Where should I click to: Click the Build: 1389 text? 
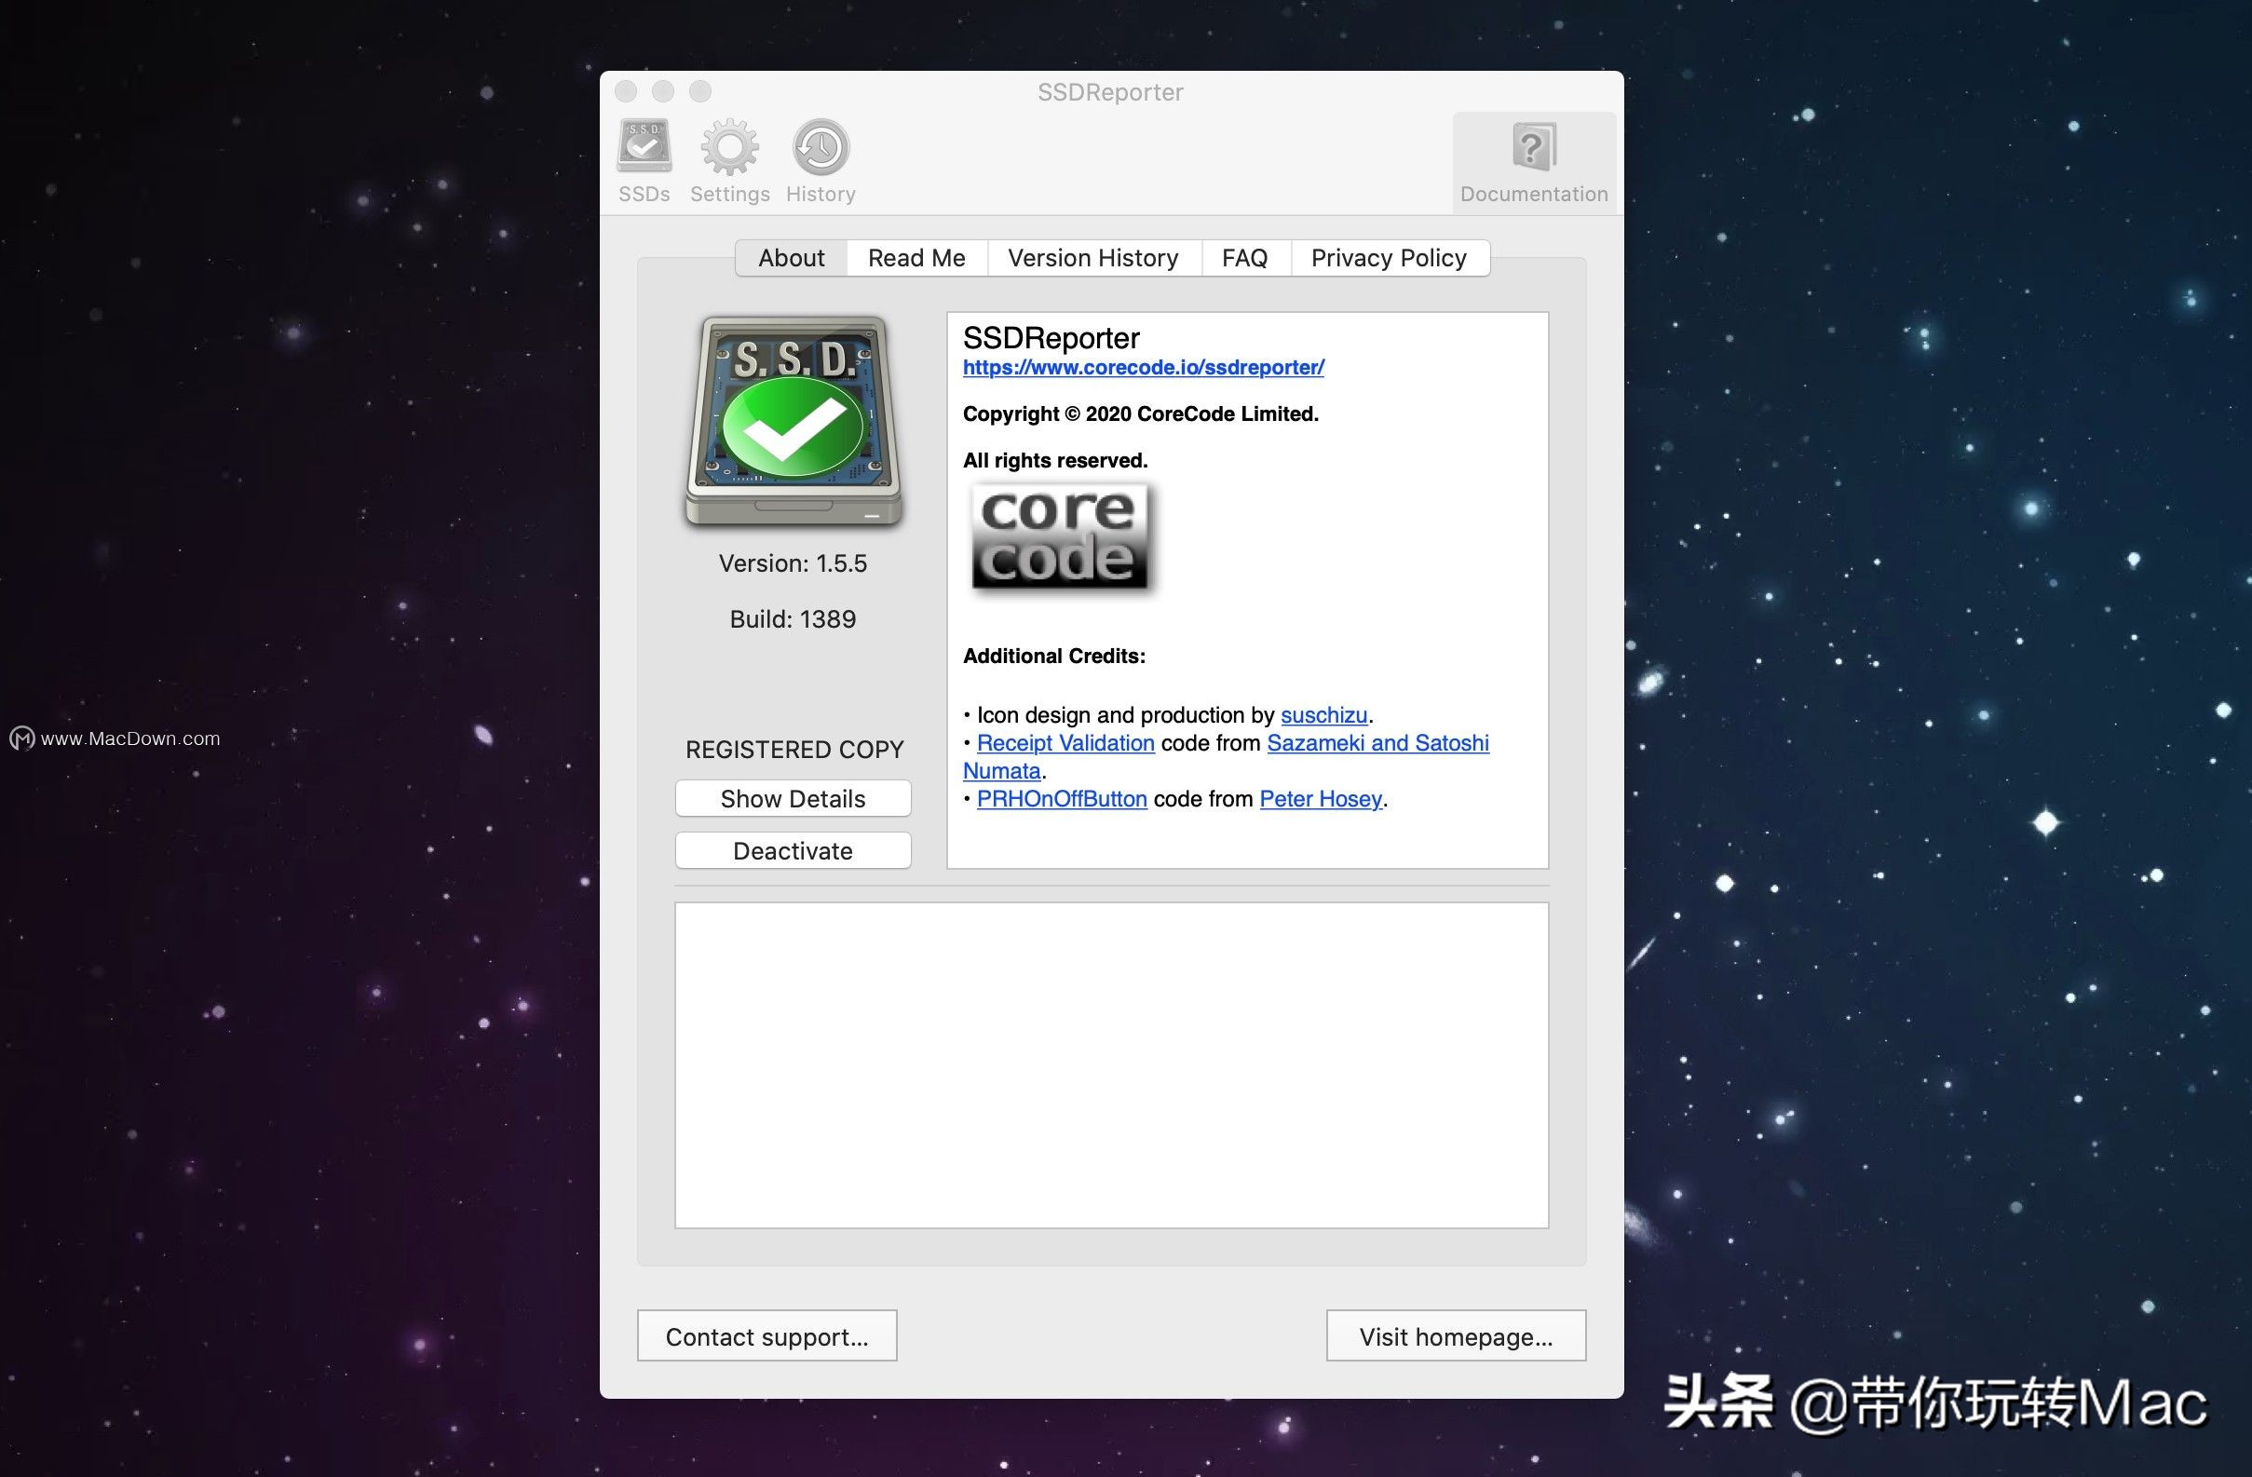click(x=793, y=618)
